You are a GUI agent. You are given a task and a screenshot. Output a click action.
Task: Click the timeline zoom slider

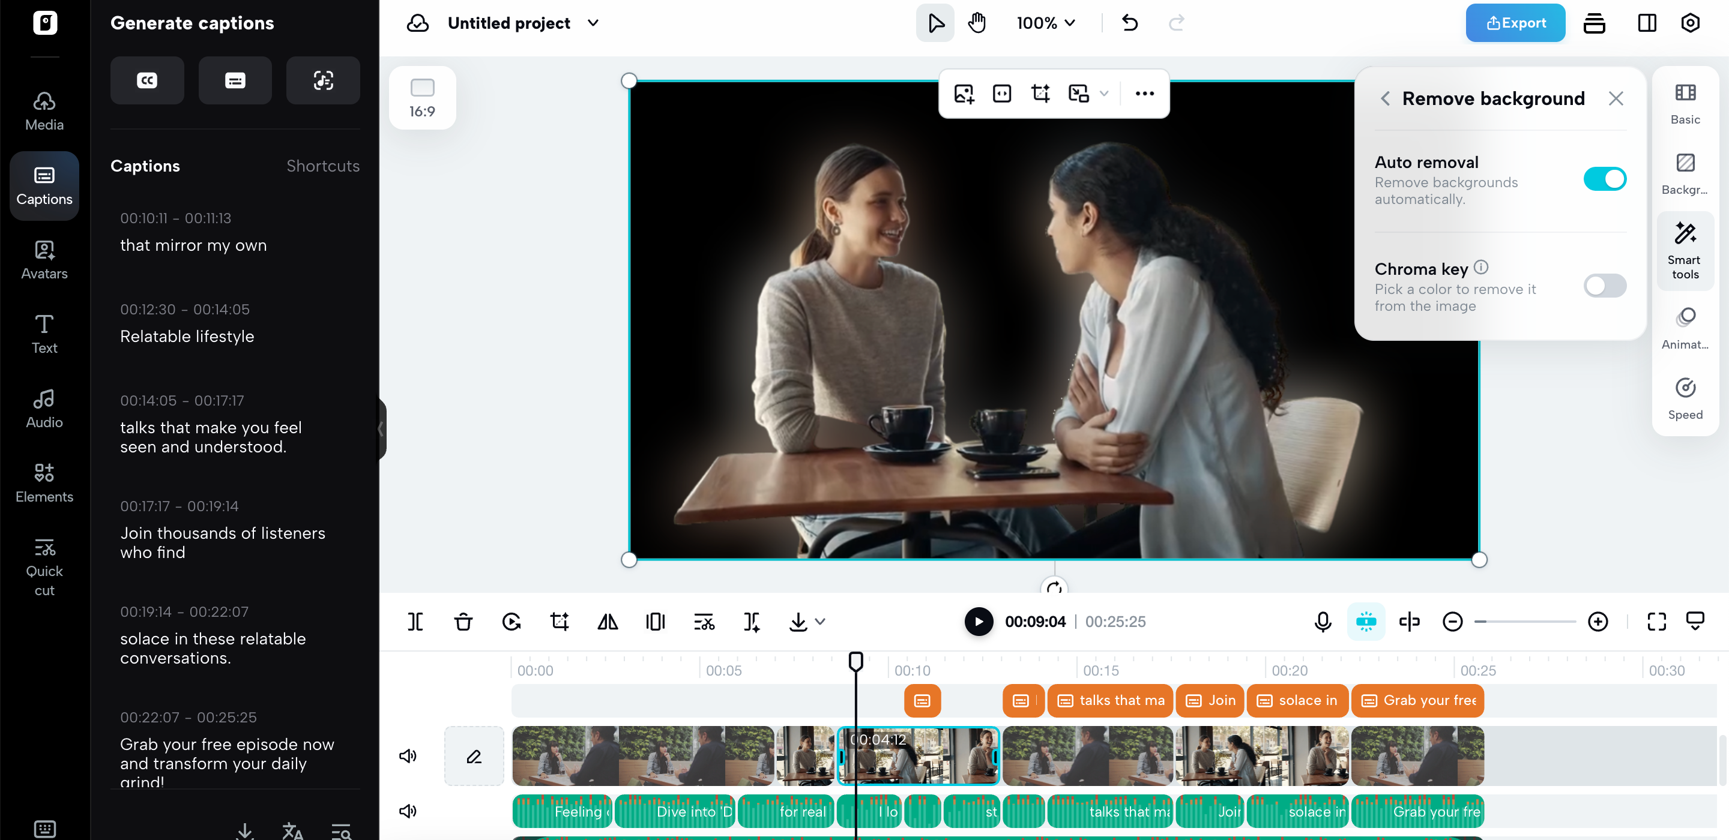pyautogui.click(x=1525, y=621)
